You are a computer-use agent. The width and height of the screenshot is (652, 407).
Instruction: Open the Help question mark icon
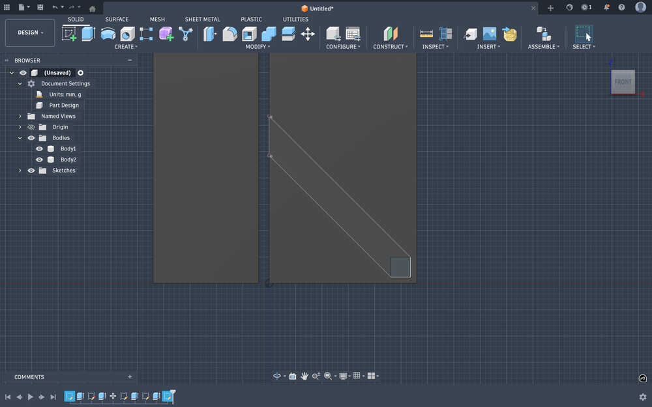tap(621, 7)
